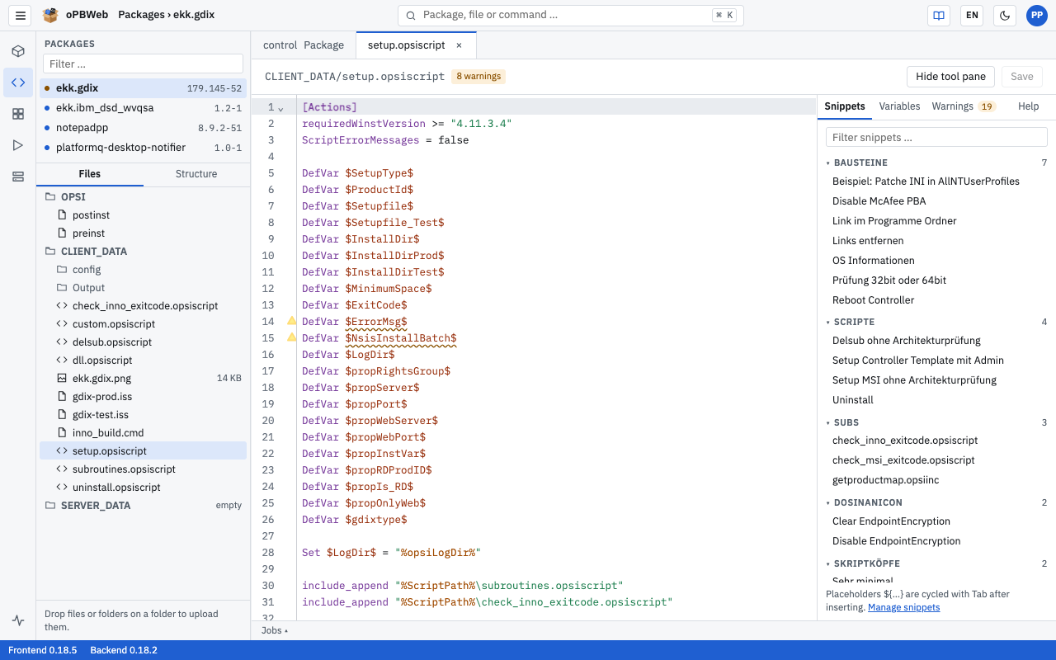
Task: Expand the Output folder
Action: click(x=143, y=287)
